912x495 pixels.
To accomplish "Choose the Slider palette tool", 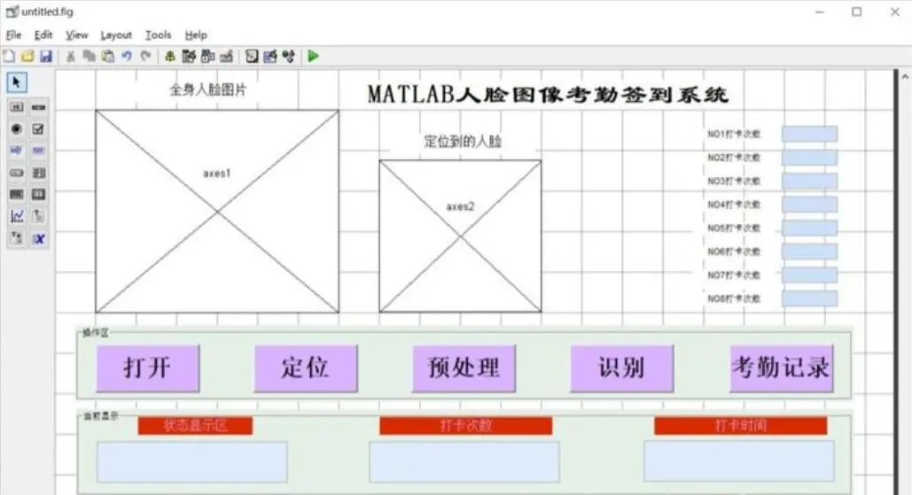I will (38, 107).
